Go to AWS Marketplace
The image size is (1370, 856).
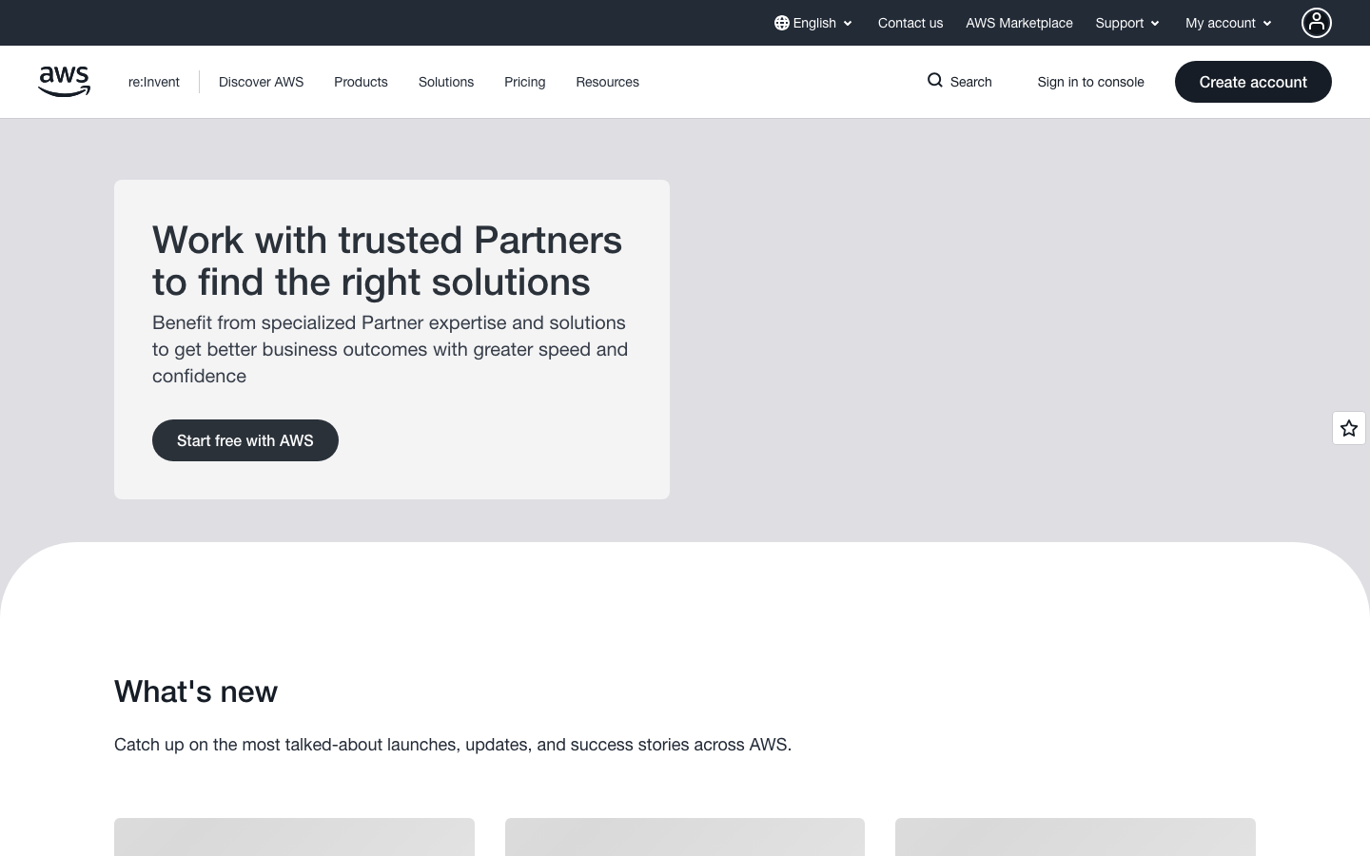[1019, 23]
